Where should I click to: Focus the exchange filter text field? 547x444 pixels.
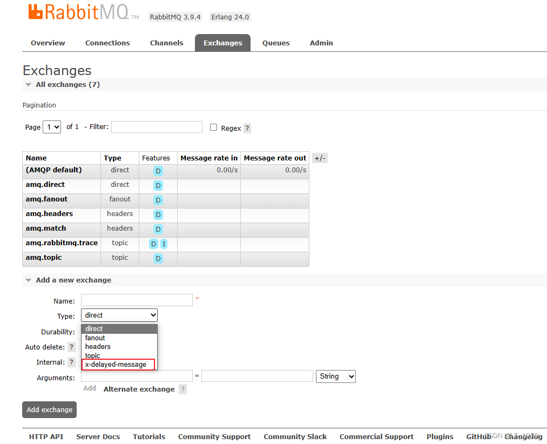point(157,127)
